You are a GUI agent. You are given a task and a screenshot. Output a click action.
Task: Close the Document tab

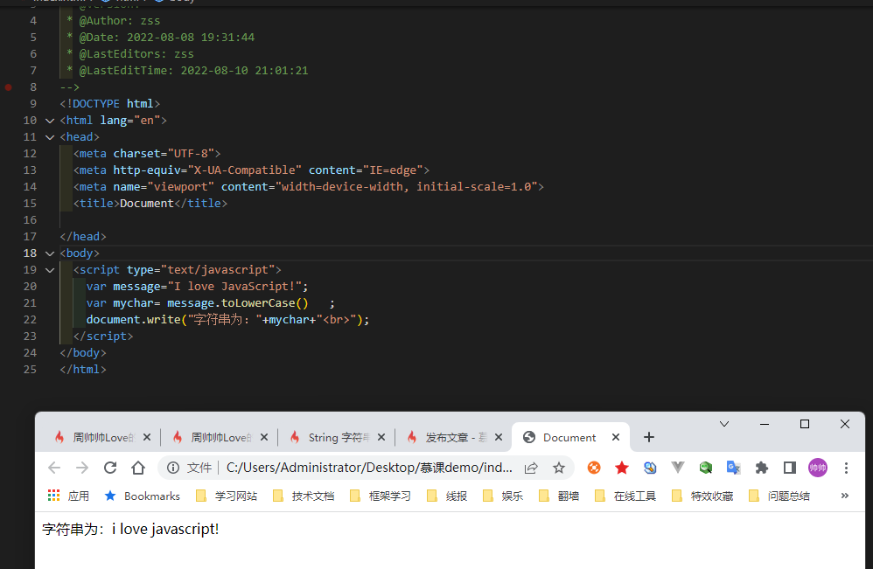(616, 437)
